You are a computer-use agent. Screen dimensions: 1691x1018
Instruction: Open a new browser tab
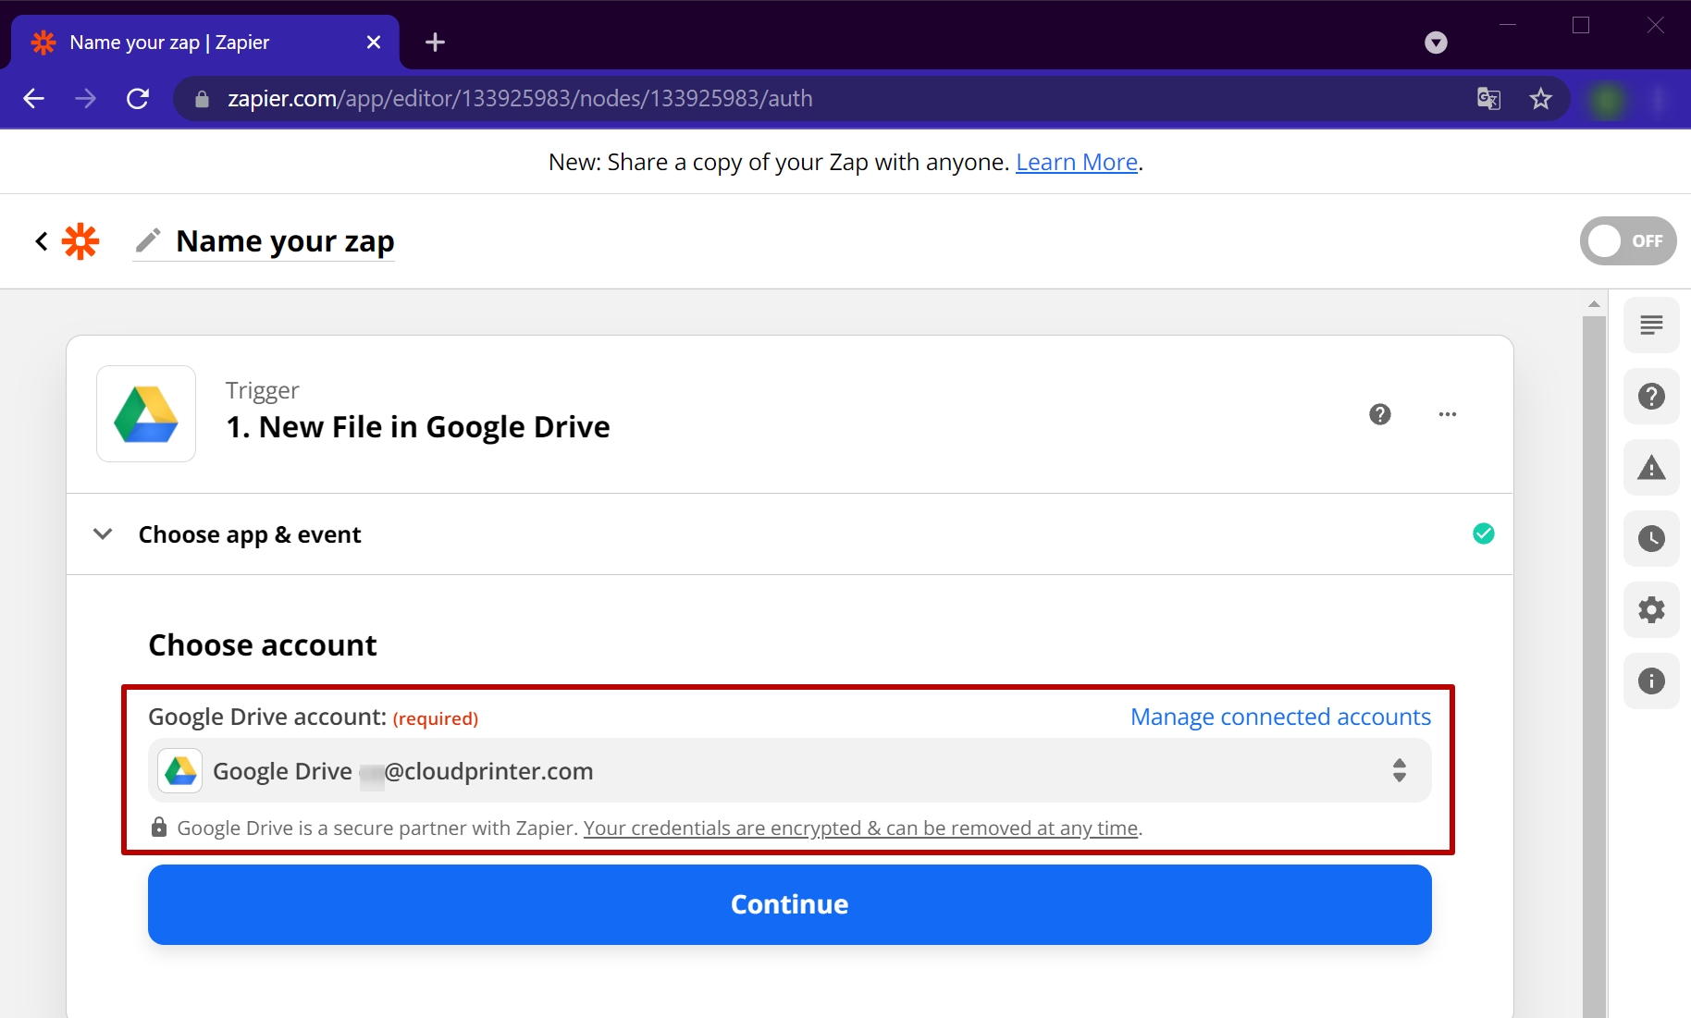click(435, 43)
